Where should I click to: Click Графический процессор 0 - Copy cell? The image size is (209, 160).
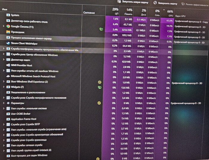(191, 22)
